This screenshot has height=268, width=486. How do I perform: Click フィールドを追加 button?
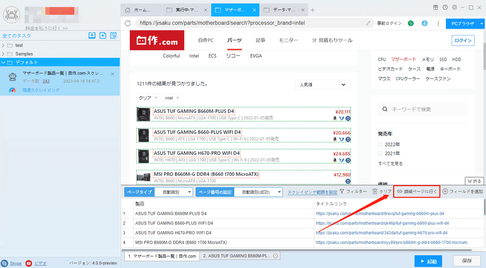tap(462, 192)
